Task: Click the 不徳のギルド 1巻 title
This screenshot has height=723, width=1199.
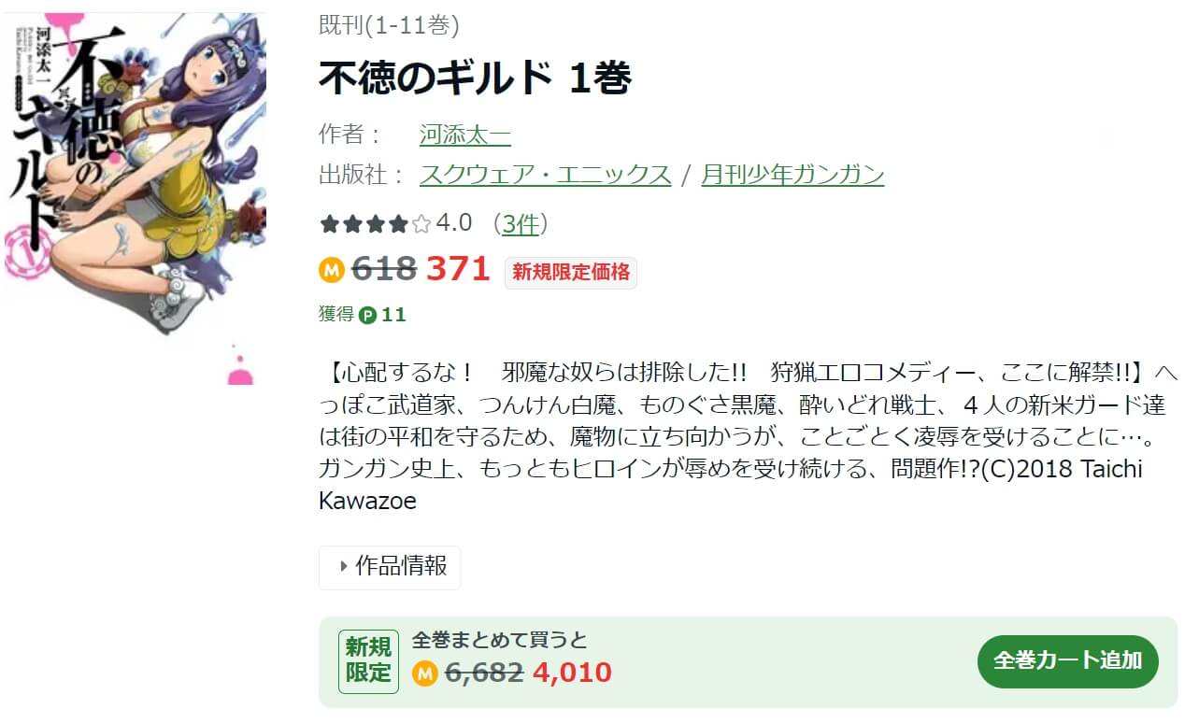Action: 476,78
